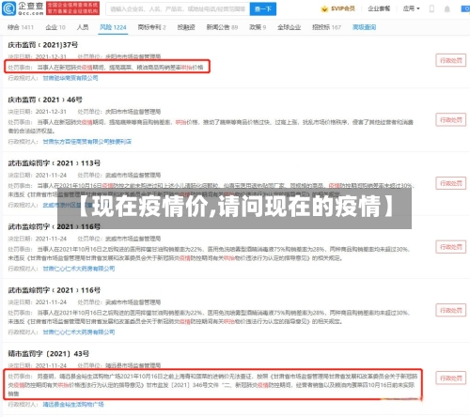The width and height of the screenshot is (470, 417).
Task: Open the 新闻公告 89 tab
Action: click(x=222, y=27)
